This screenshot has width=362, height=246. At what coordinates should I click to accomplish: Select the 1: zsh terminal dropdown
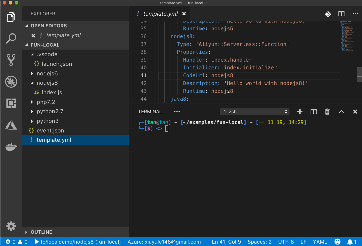(x=255, y=112)
